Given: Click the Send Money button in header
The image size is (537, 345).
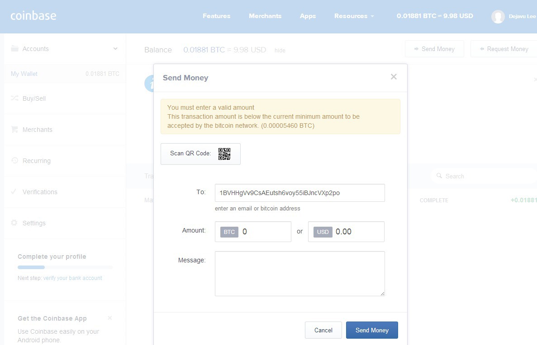Looking at the screenshot, I should [x=434, y=49].
